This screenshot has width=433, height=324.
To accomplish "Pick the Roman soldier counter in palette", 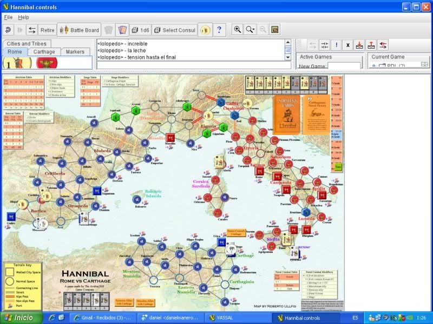I will (17, 63).
